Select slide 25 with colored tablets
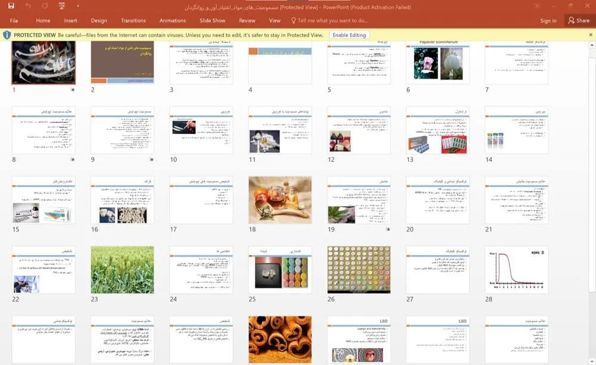The height and width of the screenshot is (365, 596). tap(280, 270)
